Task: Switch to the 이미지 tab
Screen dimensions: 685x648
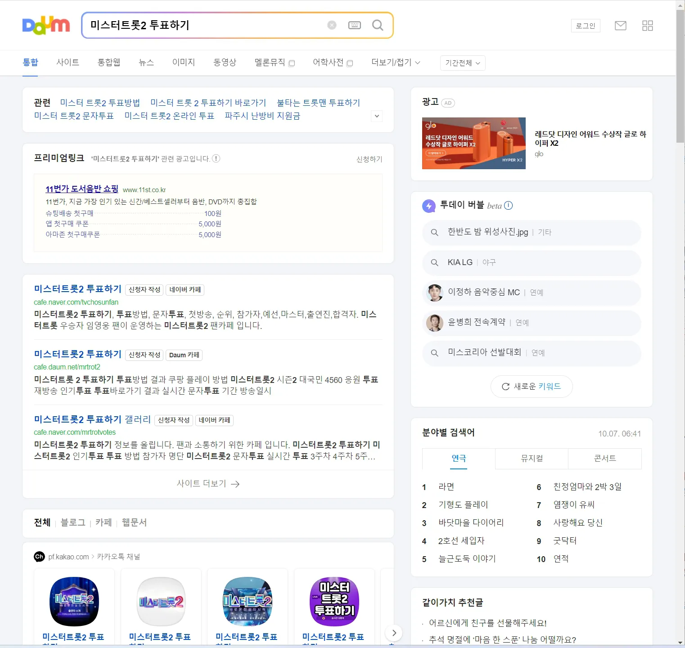Action: (184, 62)
